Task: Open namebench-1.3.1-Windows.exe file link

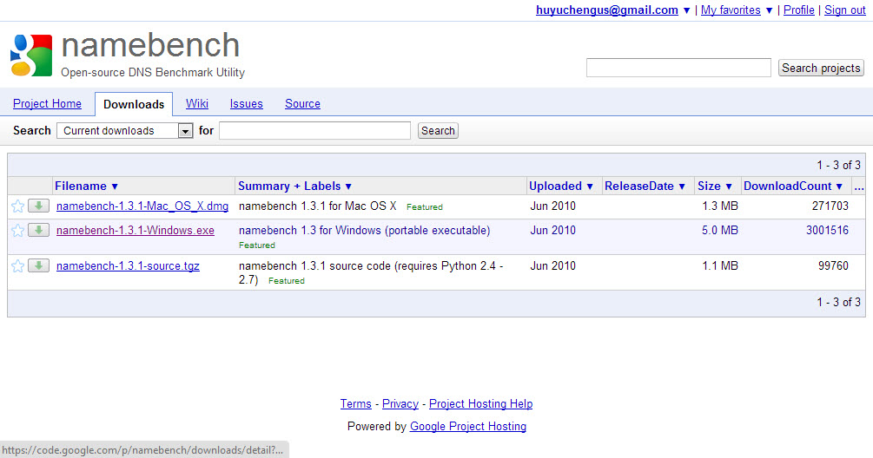Action: [x=136, y=231]
